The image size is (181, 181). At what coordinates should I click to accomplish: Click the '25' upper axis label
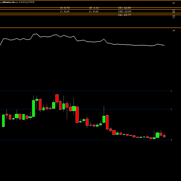[x=173, y=3]
